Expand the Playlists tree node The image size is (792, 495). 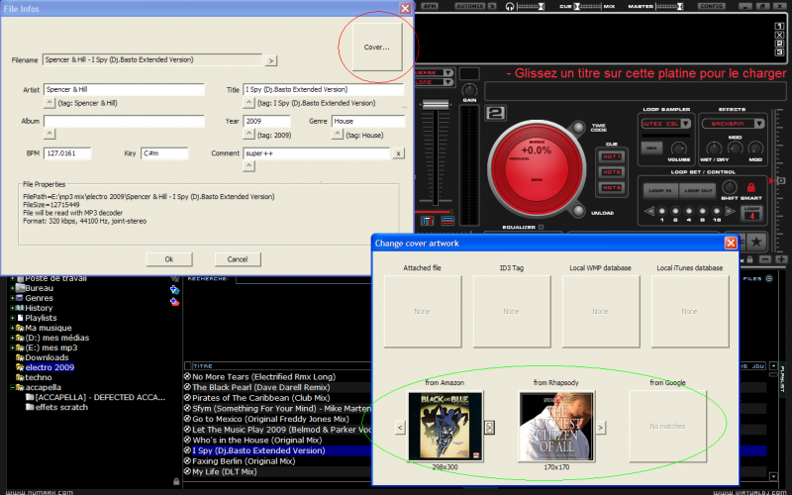tap(12, 318)
